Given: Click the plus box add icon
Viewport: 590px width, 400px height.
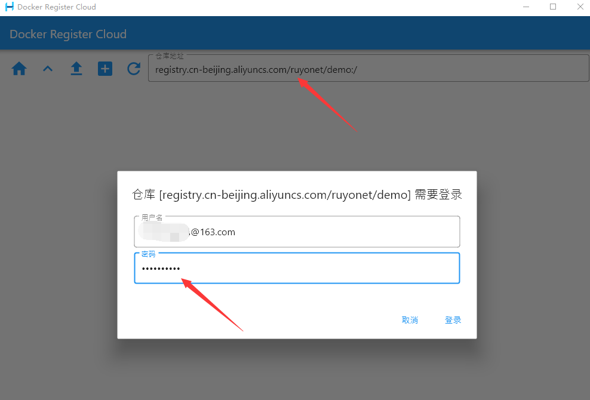Looking at the screenshot, I should pos(105,69).
